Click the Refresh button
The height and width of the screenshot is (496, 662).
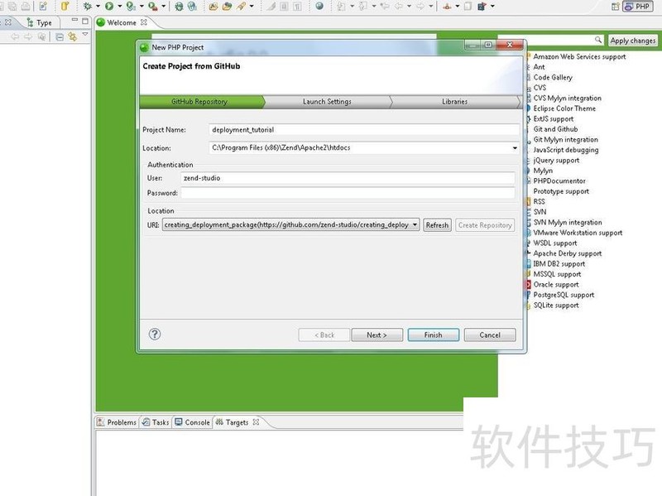437,225
